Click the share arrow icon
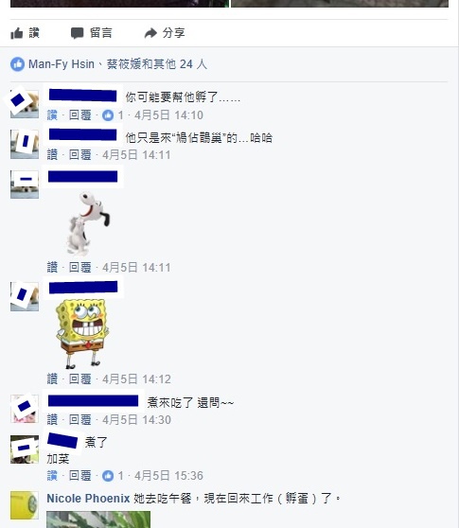The width and height of the screenshot is (459, 528). [x=150, y=33]
